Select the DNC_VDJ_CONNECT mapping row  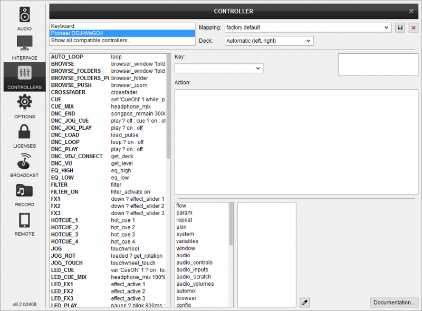click(x=108, y=157)
